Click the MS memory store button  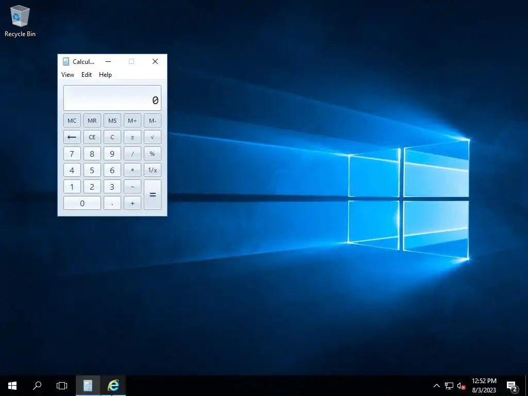(112, 121)
